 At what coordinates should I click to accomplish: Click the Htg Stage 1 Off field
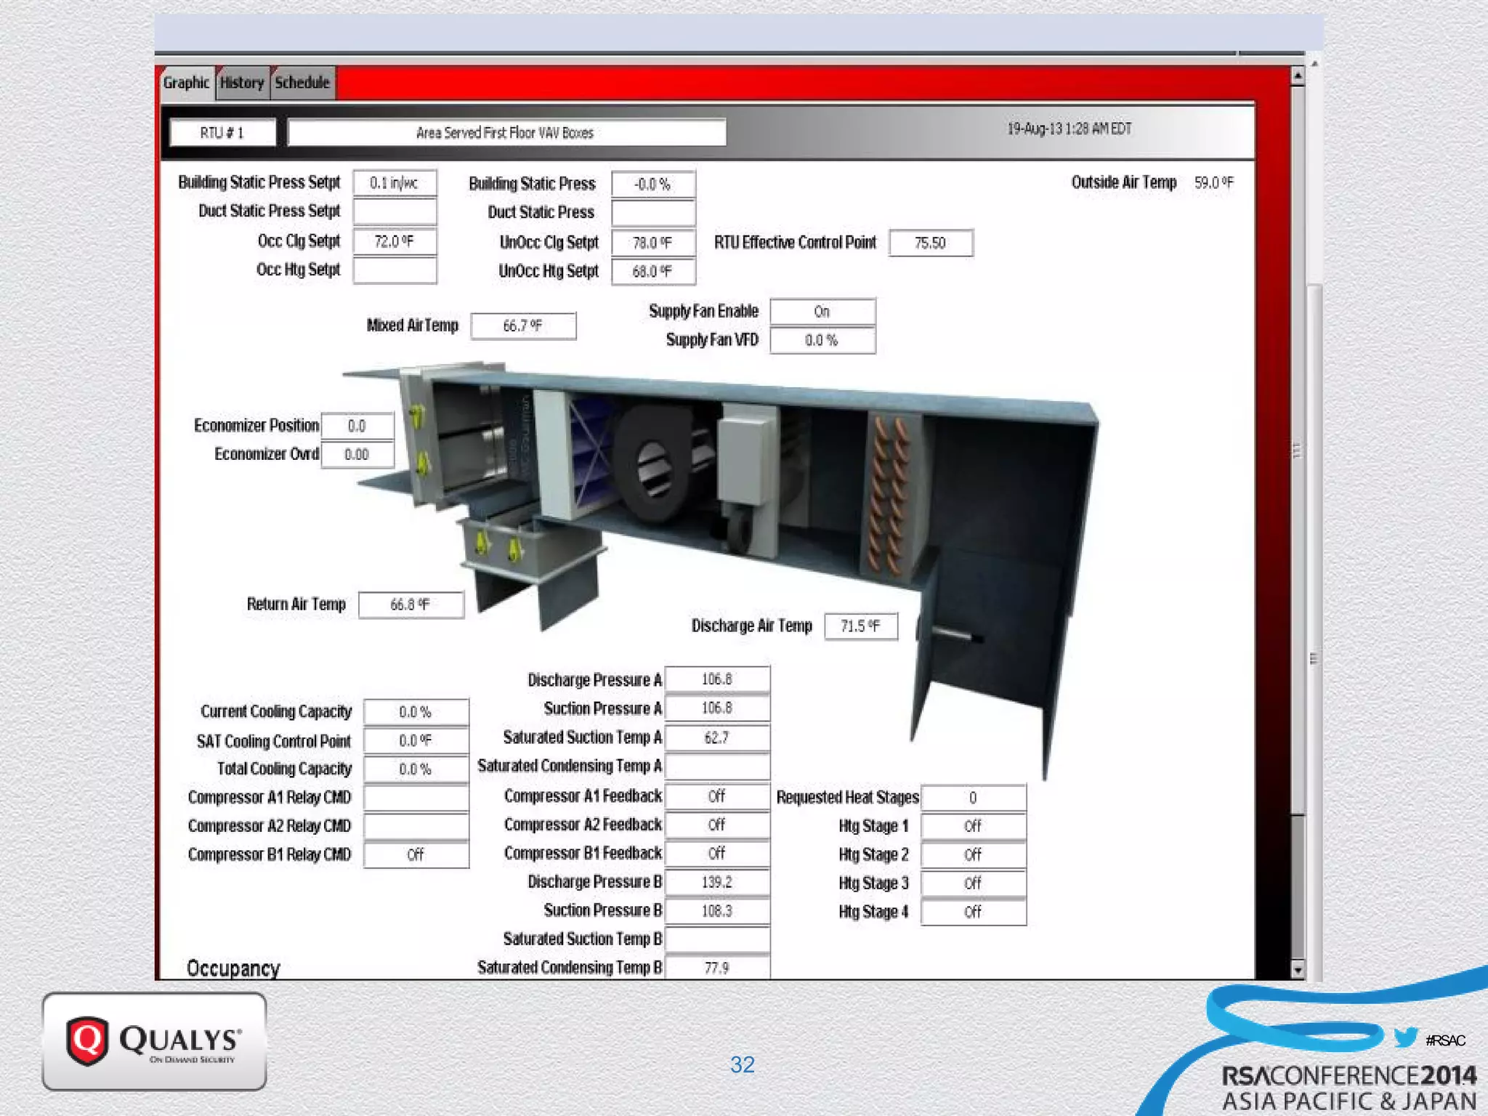(x=973, y=826)
